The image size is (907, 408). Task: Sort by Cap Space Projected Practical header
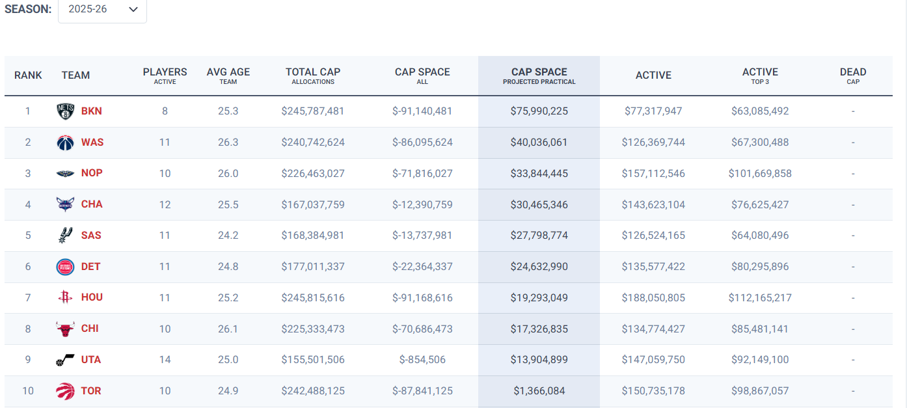tap(539, 75)
